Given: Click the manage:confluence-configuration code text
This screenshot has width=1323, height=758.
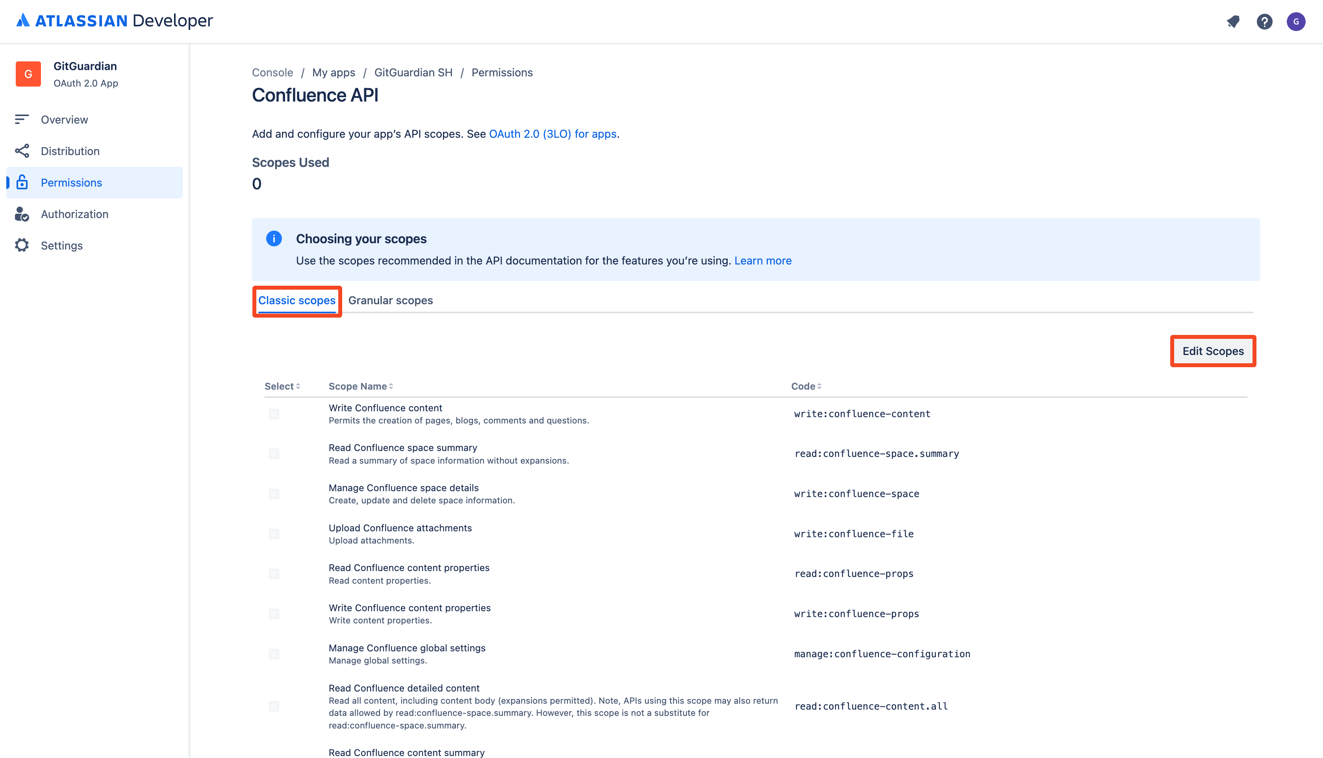Looking at the screenshot, I should point(882,654).
